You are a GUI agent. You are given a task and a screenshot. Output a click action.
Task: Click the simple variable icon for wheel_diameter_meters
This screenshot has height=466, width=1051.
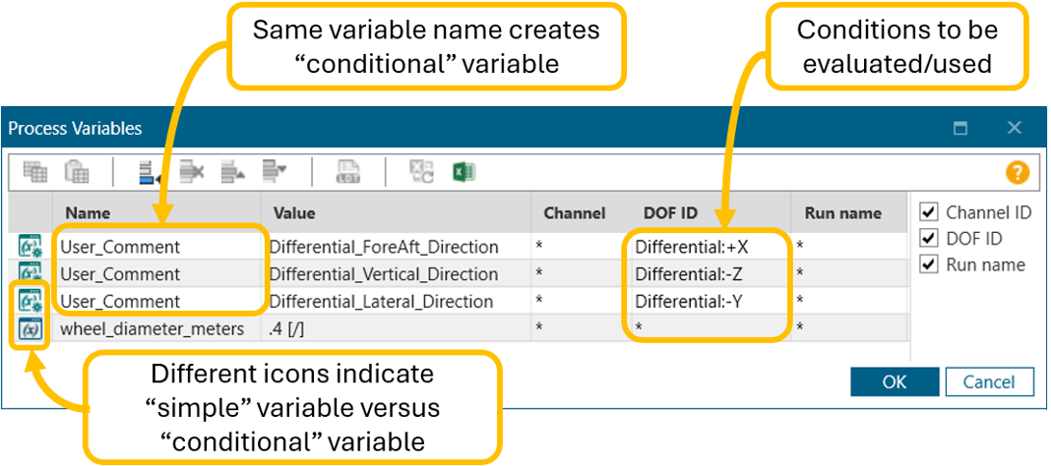[30, 329]
